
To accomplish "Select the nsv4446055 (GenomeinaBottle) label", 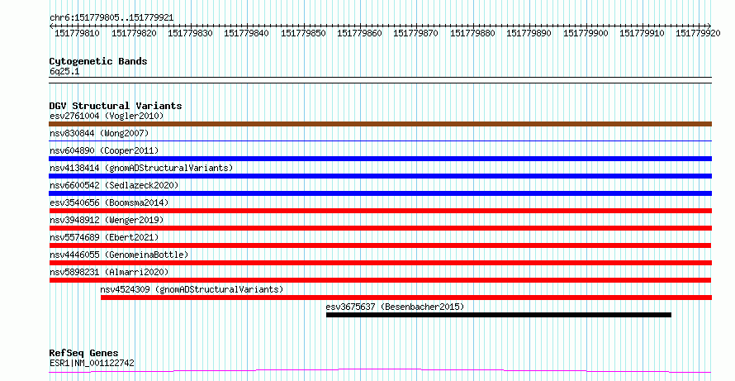I will [119, 255].
